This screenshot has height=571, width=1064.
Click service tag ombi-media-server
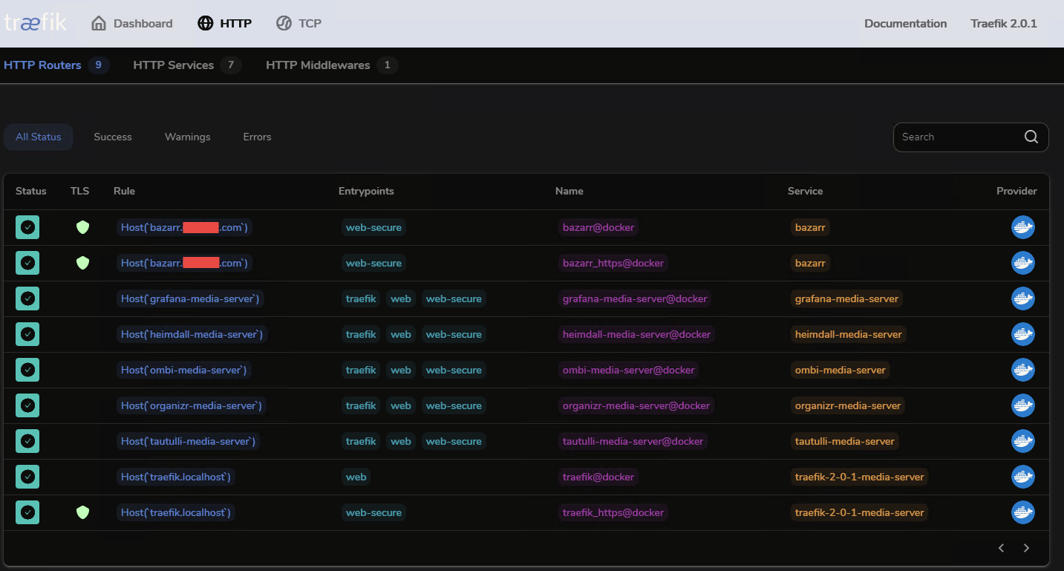click(x=841, y=370)
